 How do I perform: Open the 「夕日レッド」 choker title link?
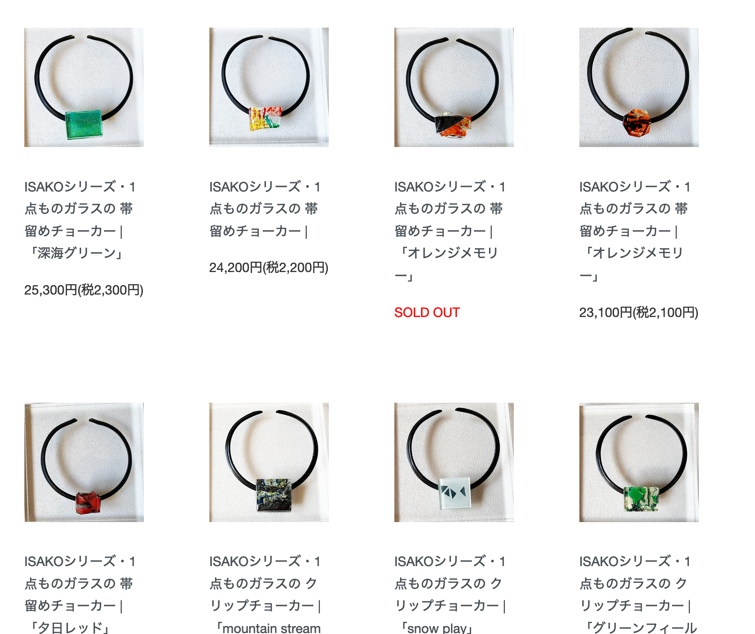pos(80,594)
